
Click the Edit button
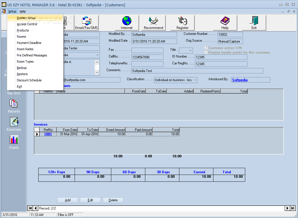coord(90,200)
